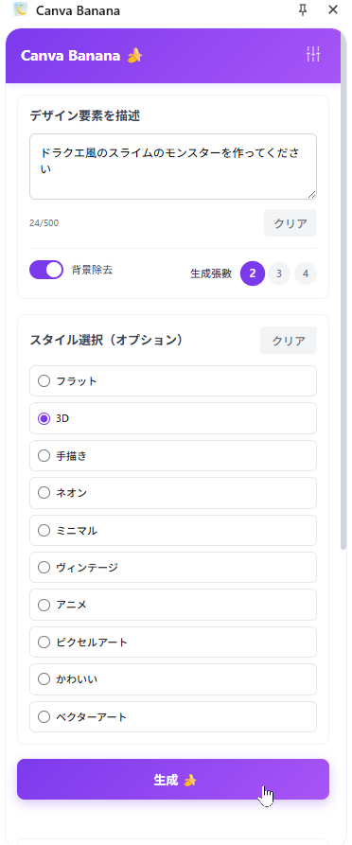Pin the Canva Banana panel
The image size is (352, 845).
pos(303,9)
